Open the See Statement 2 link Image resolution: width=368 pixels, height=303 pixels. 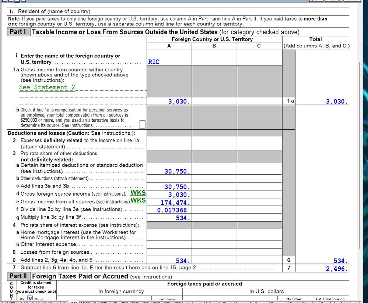click(47, 87)
